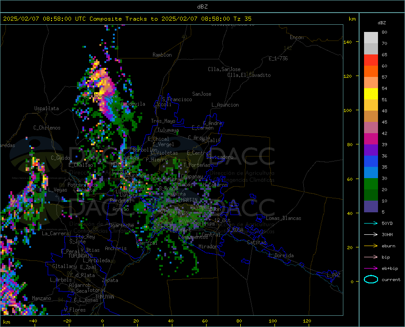Click the 'L_PAZ' map label
The width and height of the screenshot is (405, 327).
pos(333,275)
